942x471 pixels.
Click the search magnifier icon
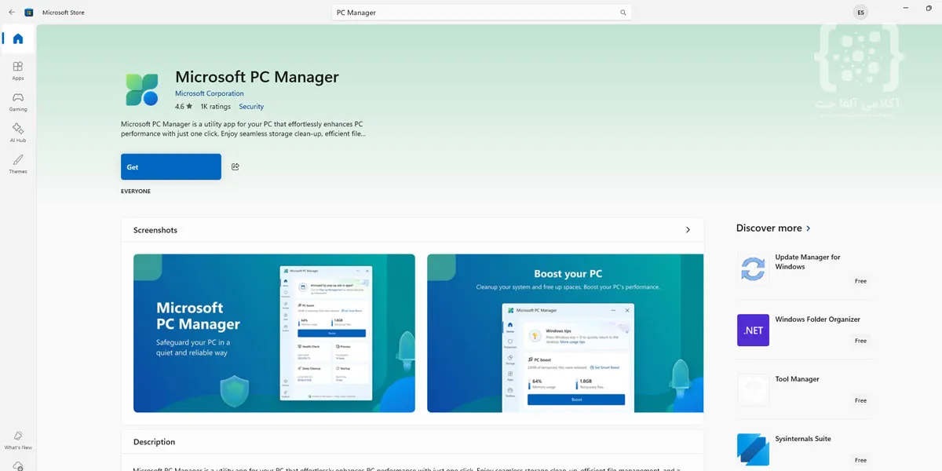[x=623, y=13]
